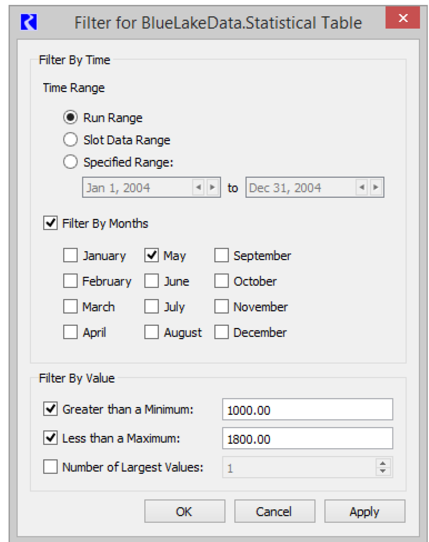The image size is (429, 542).
Task: Click right arrow on Jan 1, 2004 field
Action: pyautogui.click(x=212, y=188)
